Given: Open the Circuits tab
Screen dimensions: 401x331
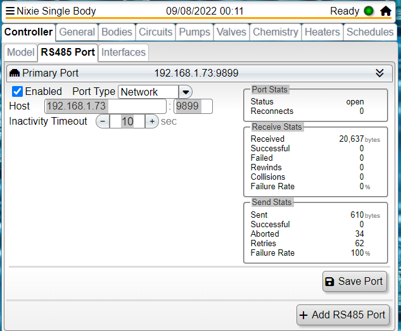Looking at the screenshot, I should [x=155, y=32].
